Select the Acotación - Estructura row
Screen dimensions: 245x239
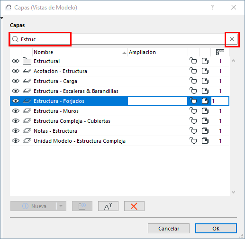[119, 71]
